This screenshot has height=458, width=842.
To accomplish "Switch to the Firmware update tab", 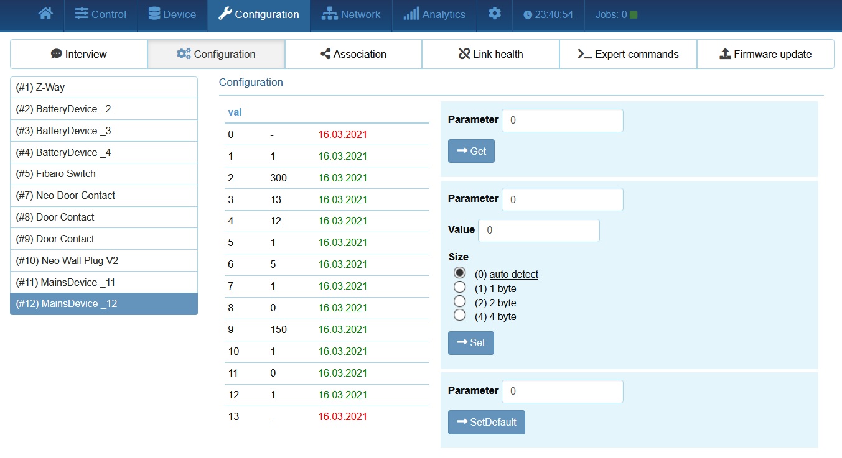I will coord(765,54).
